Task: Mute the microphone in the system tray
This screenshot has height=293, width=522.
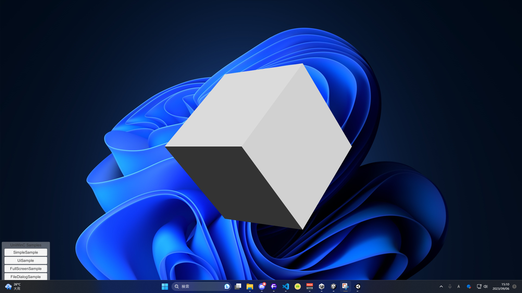Action: click(x=450, y=286)
